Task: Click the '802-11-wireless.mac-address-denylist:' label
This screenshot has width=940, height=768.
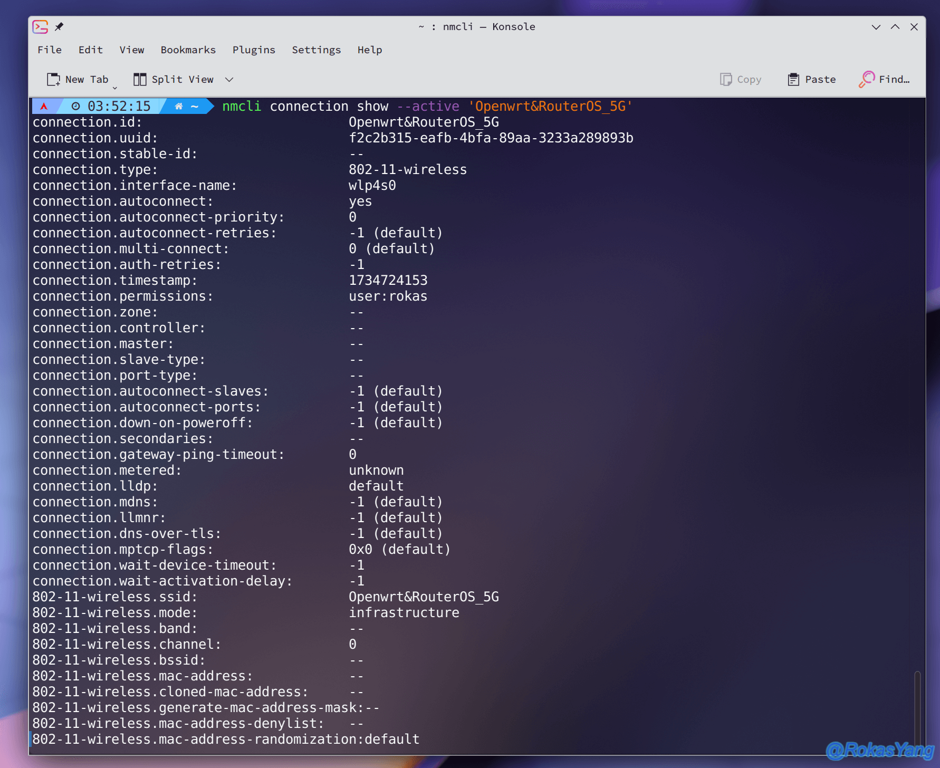Action: coord(178,723)
